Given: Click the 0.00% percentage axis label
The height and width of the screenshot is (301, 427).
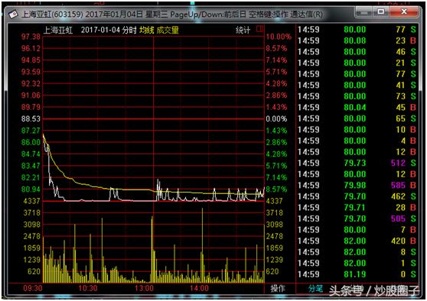Looking at the screenshot, I should [x=276, y=119].
